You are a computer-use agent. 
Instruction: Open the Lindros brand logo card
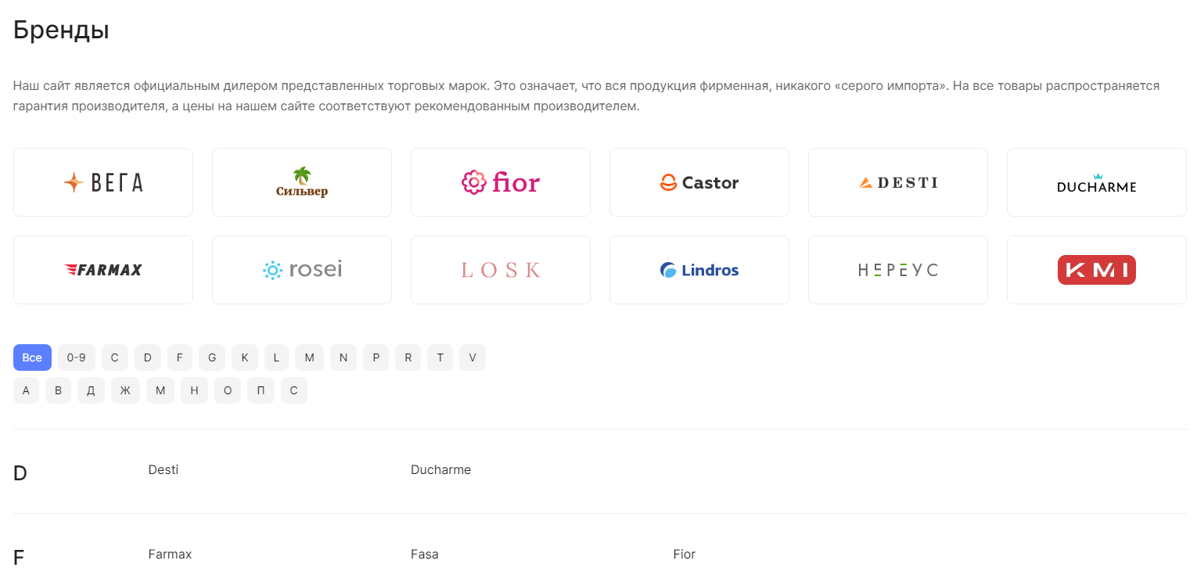(699, 270)
